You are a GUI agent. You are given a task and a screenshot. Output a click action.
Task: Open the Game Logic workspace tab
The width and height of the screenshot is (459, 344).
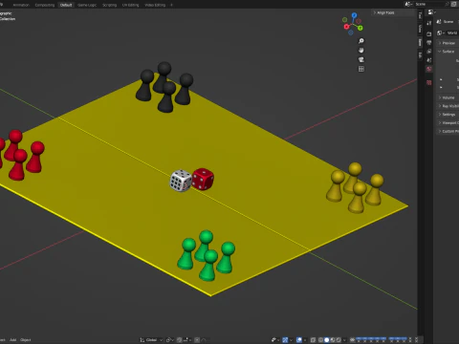pyautogui.click(x=87, y=5)
